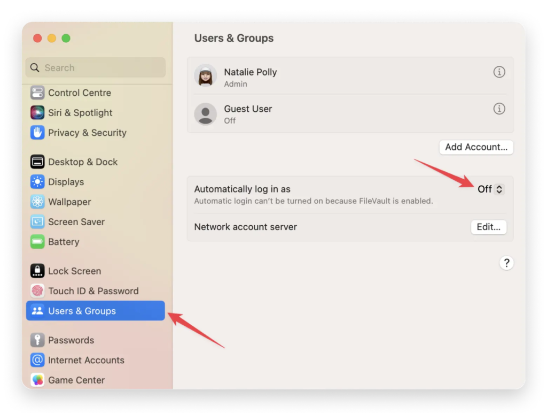The image size is (547, 413).
Task: Click the Natalie Polly user name
Action: [250, 72]
